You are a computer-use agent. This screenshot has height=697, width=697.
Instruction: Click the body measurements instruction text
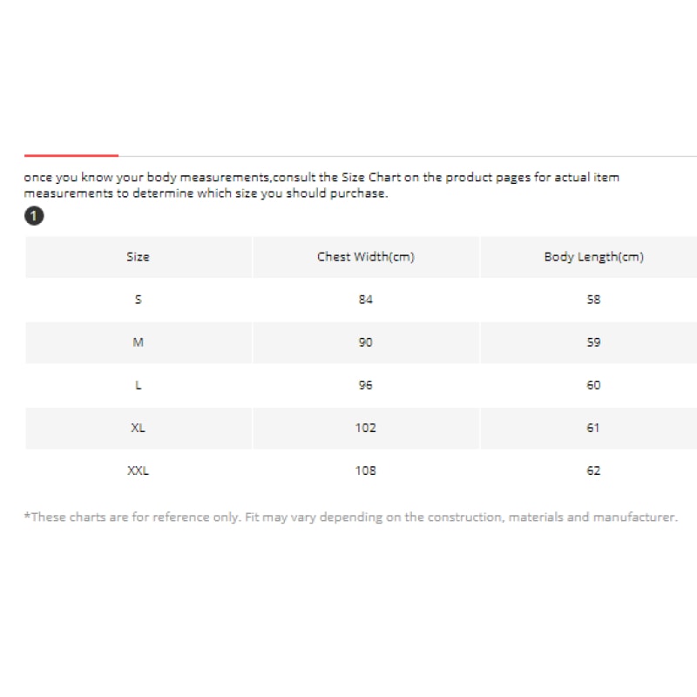[x=321, y=186]
